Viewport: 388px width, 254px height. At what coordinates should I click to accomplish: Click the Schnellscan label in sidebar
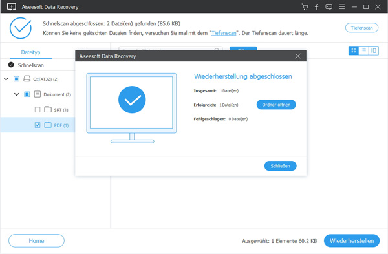tap(30, 65)
